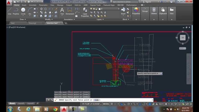Toggle ortho mode in status bar
The width and height of the screenshot is (199, 112).
[x=125, y=104]
